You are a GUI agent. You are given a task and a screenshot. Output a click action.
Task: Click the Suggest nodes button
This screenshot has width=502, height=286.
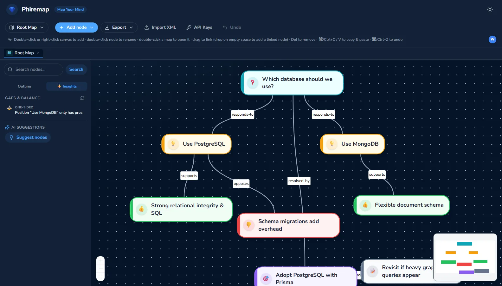click(28, 137)
